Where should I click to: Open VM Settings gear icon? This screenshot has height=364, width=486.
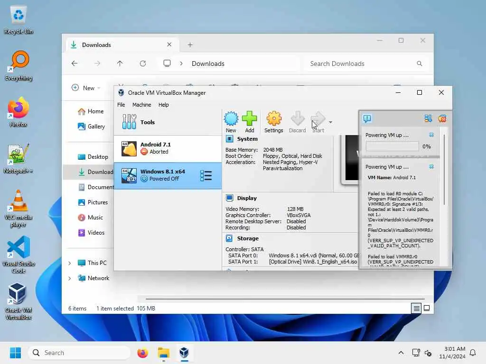[x=274, y=122]
